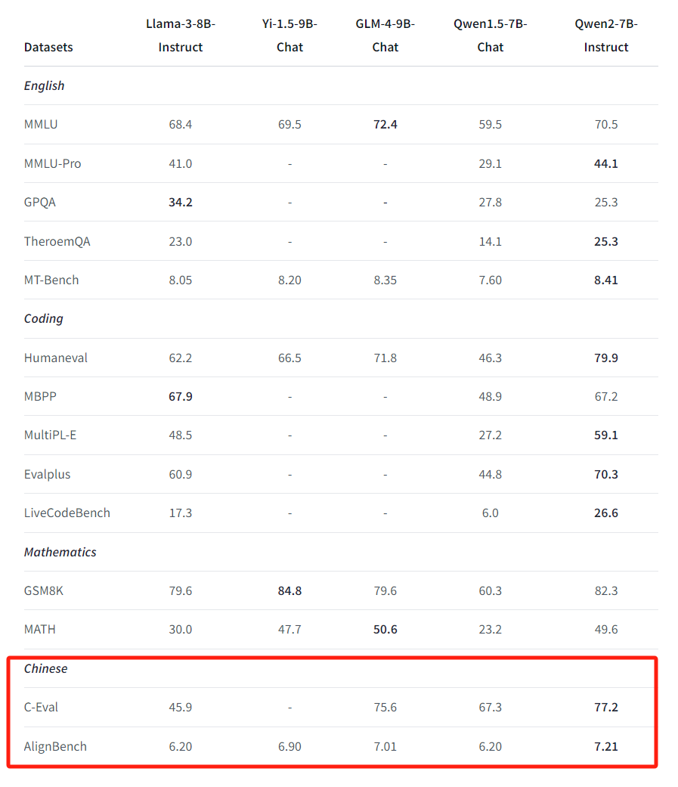Image resolution: width=678 pixels, height=787 pixels.
Task: Click the LiveCodeBench row label
Action: [x=67, y=513]
